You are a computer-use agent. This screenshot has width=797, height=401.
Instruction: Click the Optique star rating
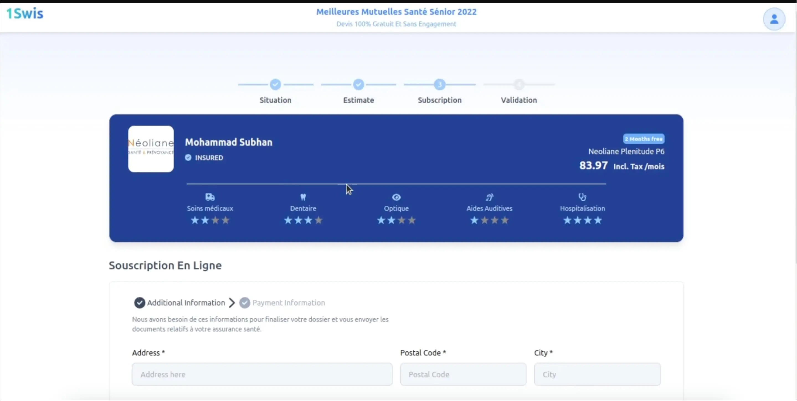pyautogui.click(x=396, y=220)
